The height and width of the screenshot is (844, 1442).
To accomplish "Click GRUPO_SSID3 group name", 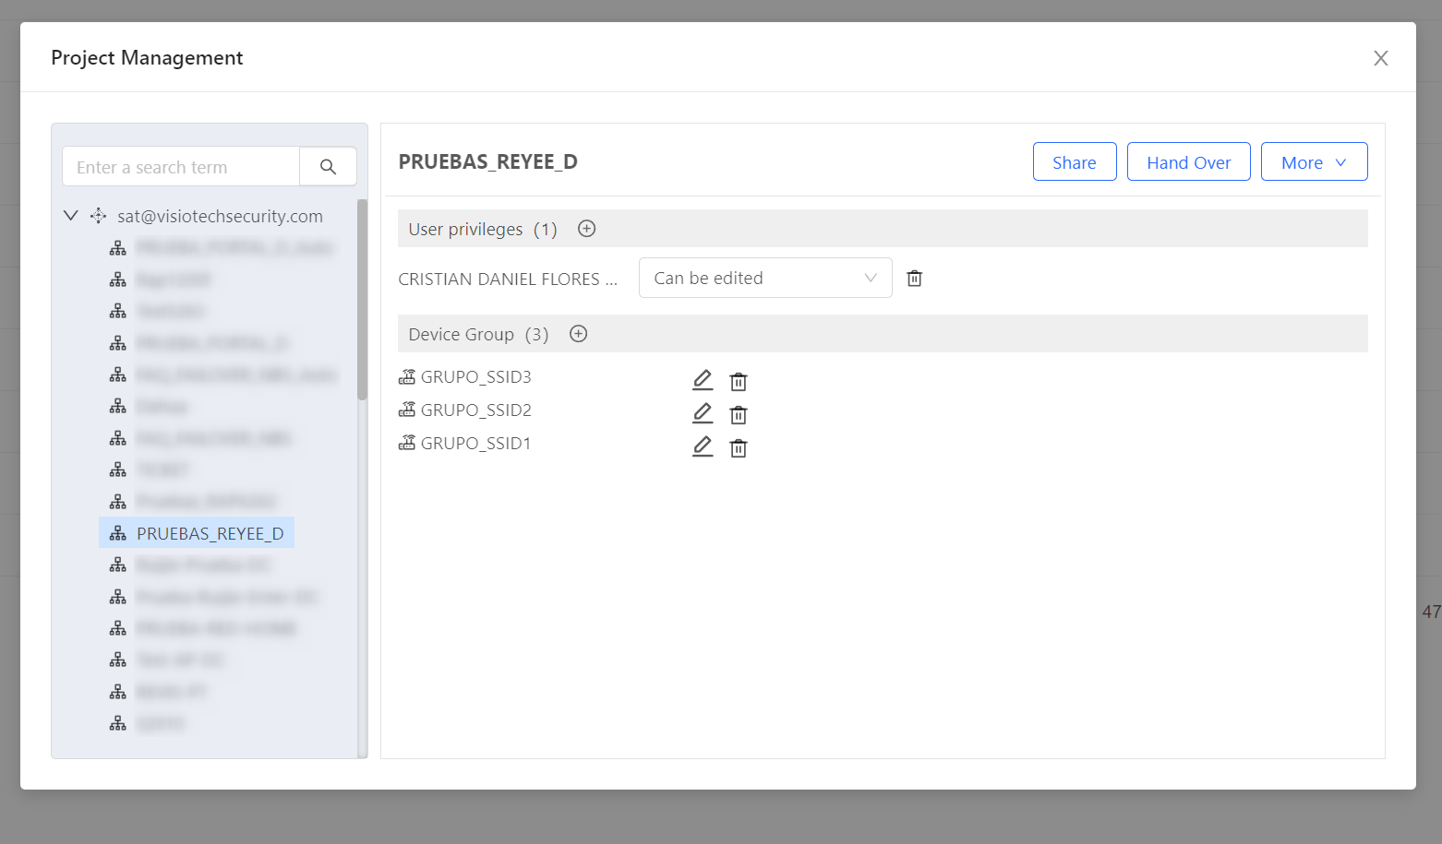I will pyautogui.click(x=475, y=376).
